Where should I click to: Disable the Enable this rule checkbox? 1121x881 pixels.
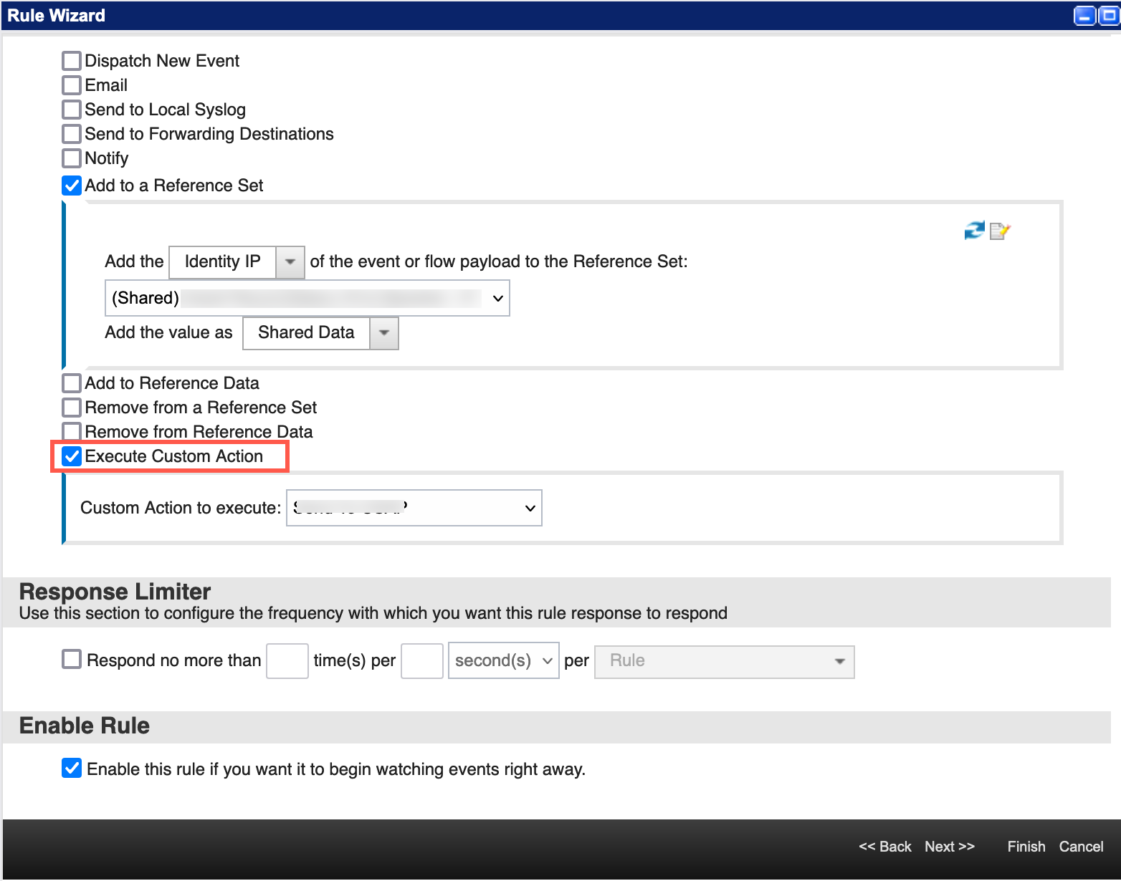(72, 769)
